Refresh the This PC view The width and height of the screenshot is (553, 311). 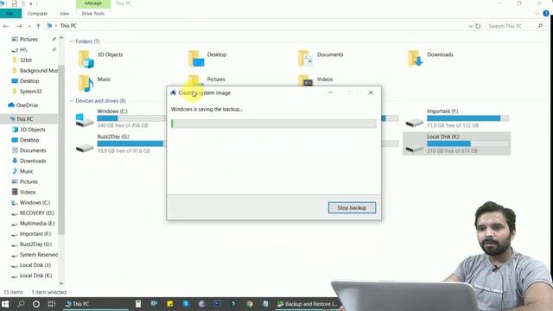(x=478, y=26)
